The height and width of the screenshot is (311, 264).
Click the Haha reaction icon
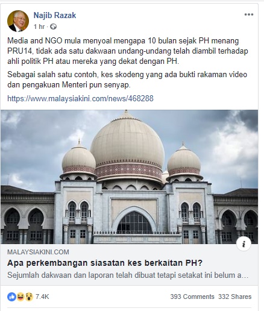click(x=20, y=297)
